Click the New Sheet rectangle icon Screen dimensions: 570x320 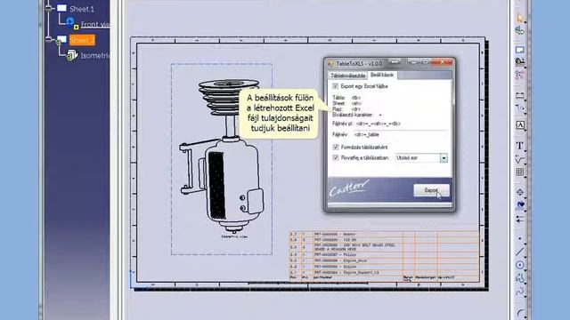(x=520, y=50)
